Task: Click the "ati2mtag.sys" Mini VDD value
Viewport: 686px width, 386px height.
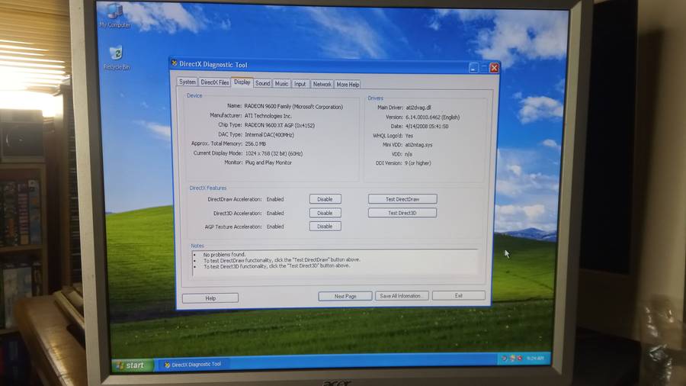Action: click(418, 145)
